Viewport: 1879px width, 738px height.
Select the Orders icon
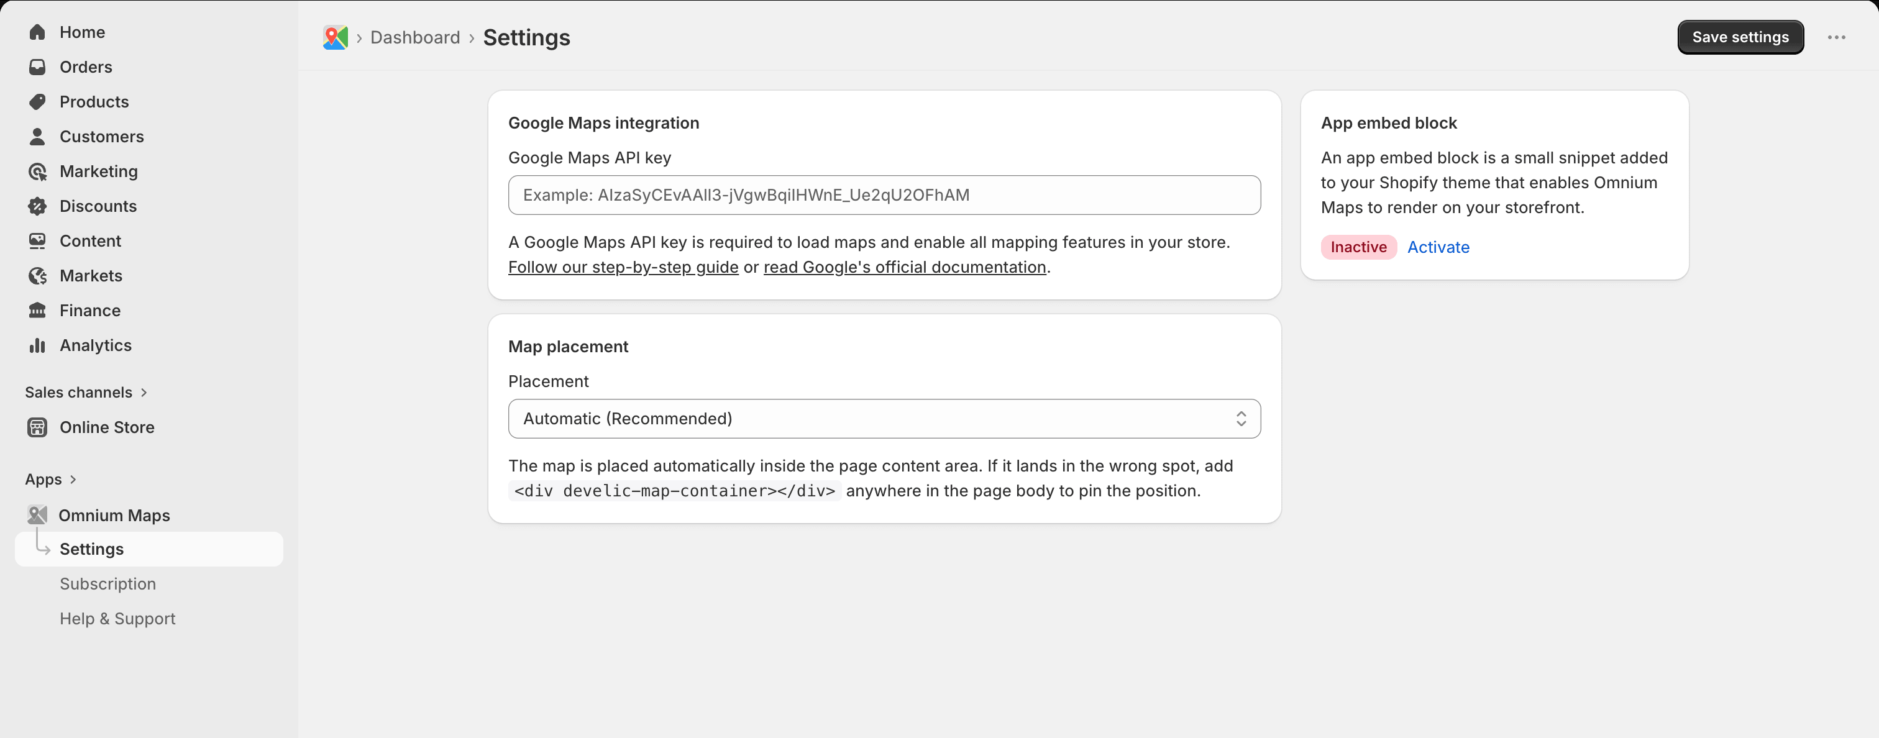pos(37,66)
